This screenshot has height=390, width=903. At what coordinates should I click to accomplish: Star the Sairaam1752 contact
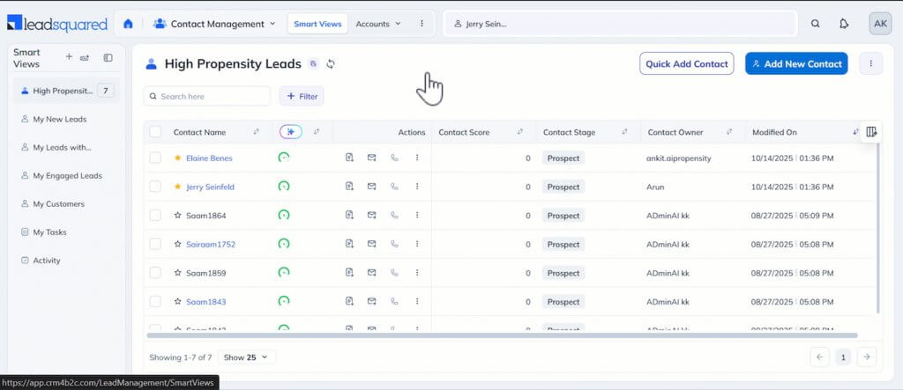click(177, 244)
